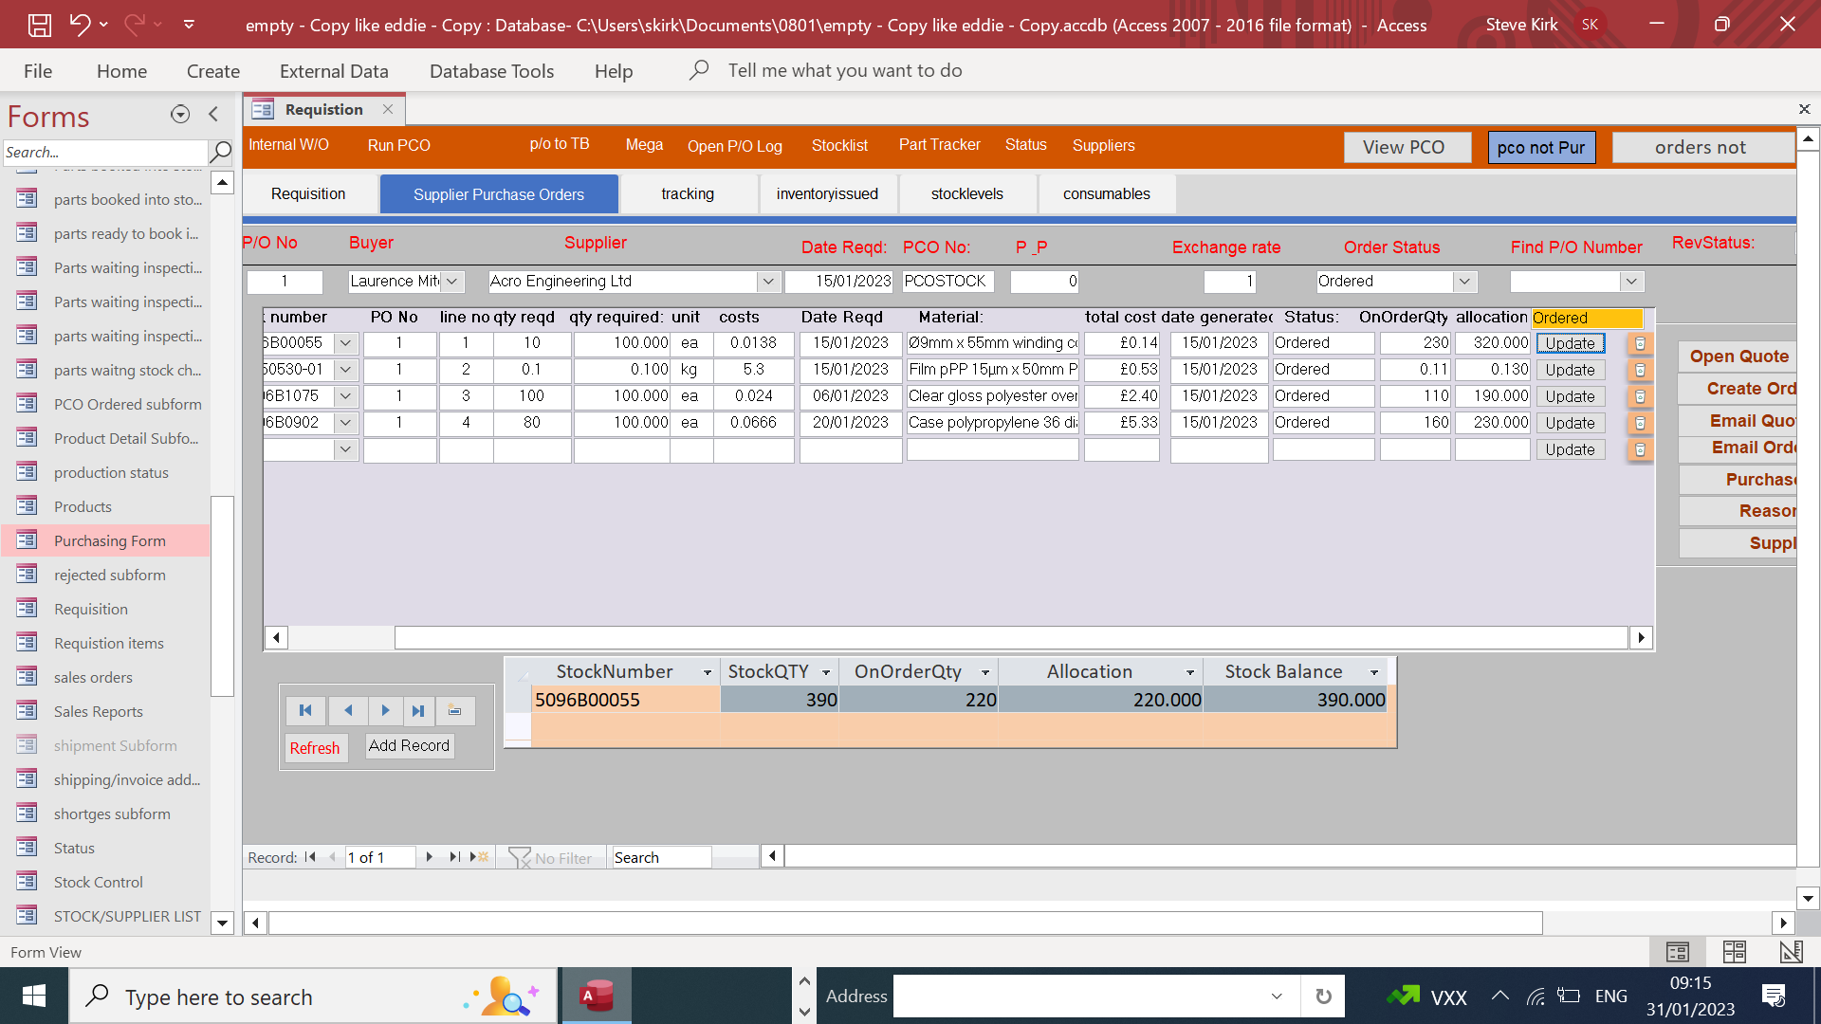This screenshot has height=1024, width=1821.
Task: Click the Add Record button
Action: [x=409, y=745]
